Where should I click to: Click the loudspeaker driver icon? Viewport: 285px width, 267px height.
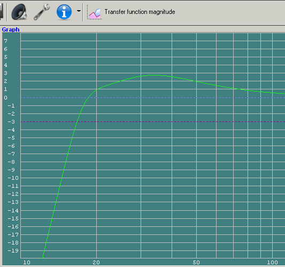(x=19, y=12)
